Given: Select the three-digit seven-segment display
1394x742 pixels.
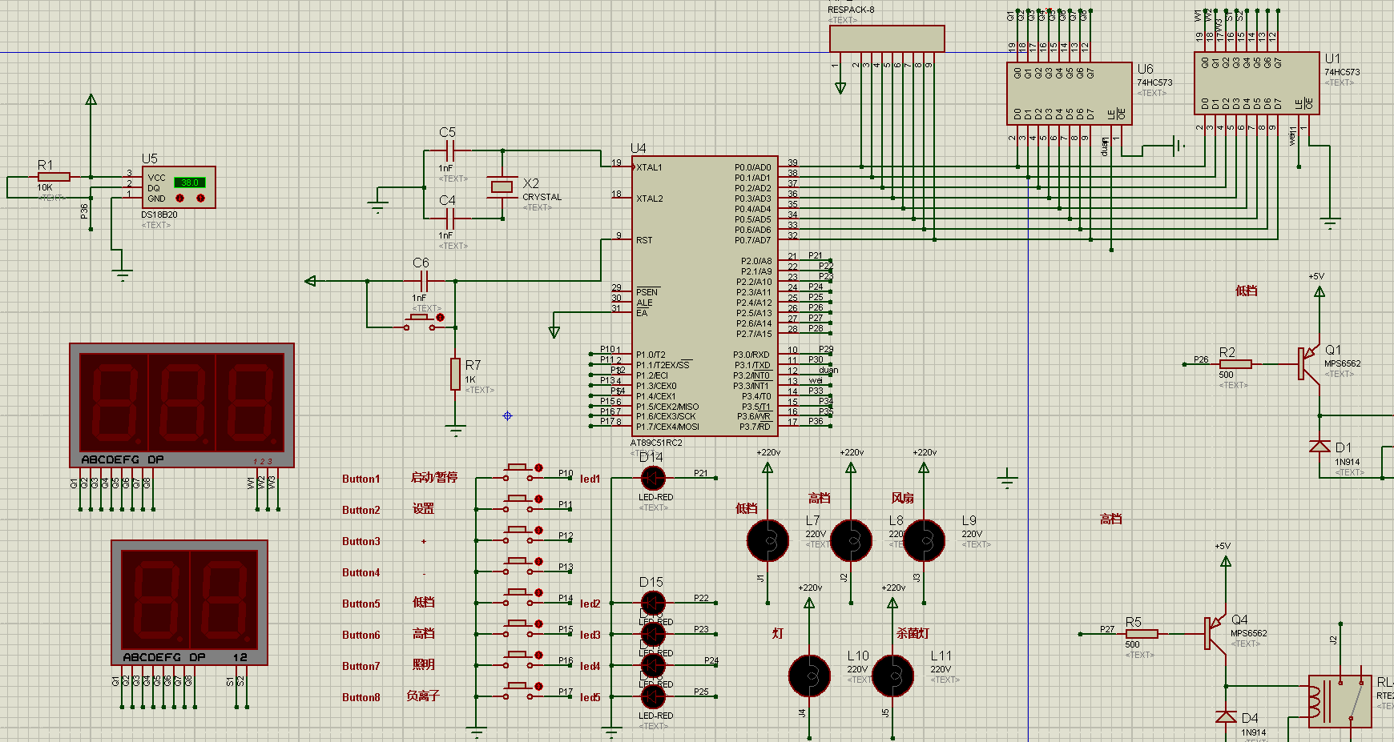Looking at the screenshot, I should pos(182,405).
